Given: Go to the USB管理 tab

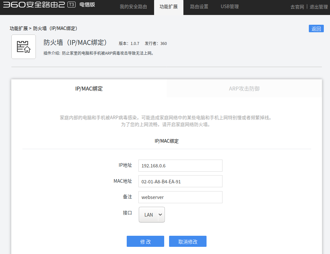Looking at the screenshot, I should 230,7.
